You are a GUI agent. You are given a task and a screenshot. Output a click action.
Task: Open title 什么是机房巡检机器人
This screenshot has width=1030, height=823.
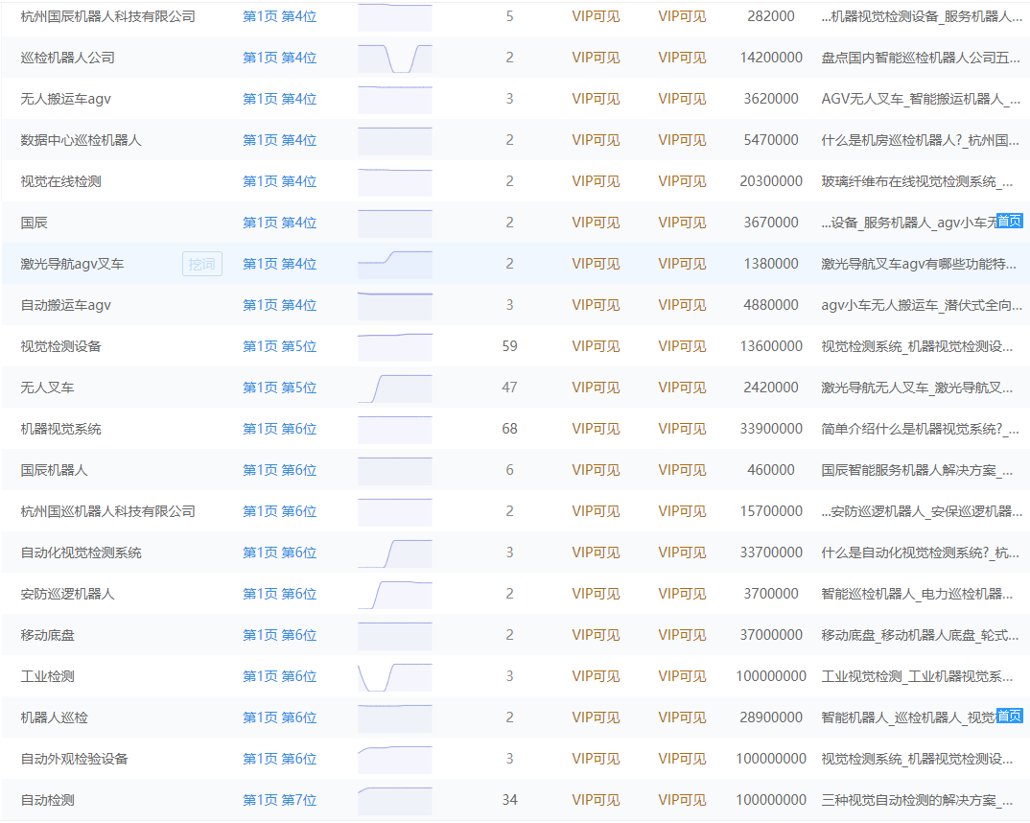(921, 140)
